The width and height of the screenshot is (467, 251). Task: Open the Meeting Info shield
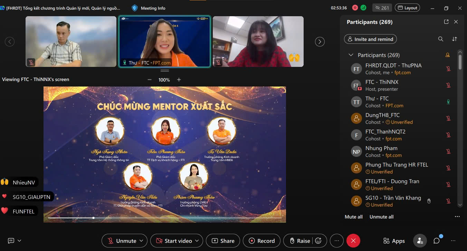(135, 8)
